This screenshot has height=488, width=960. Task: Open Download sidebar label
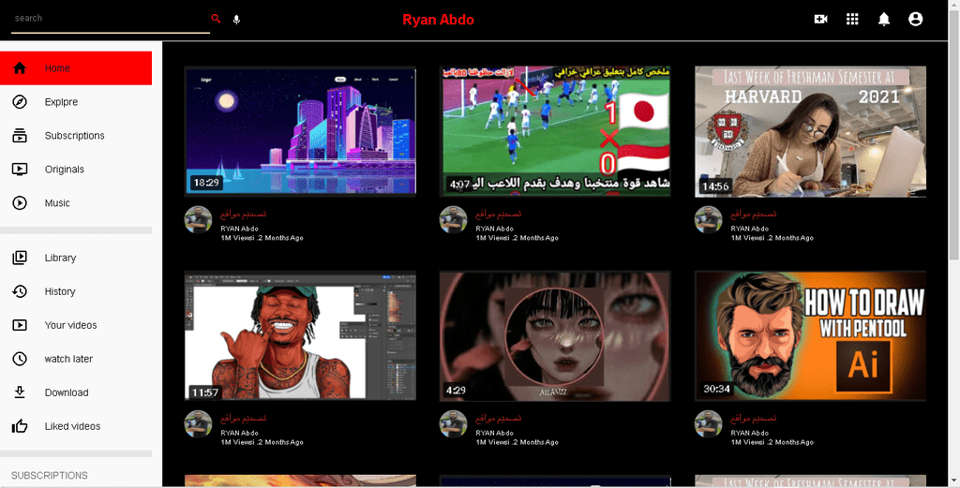(67, 392)
